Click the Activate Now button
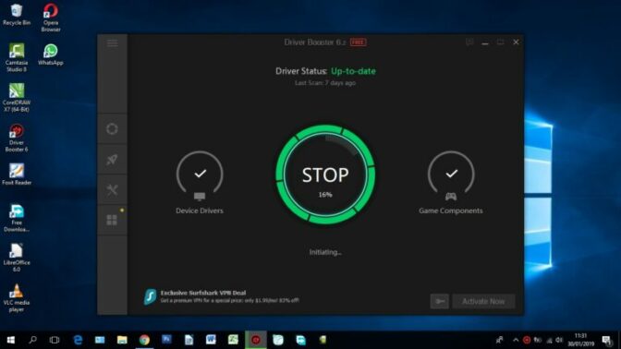The width and height of the screenshot is (621, 349). pyautogui.click(x=483, y=302)
